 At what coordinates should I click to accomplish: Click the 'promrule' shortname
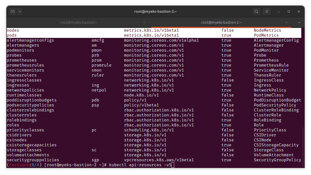[102, 65]
